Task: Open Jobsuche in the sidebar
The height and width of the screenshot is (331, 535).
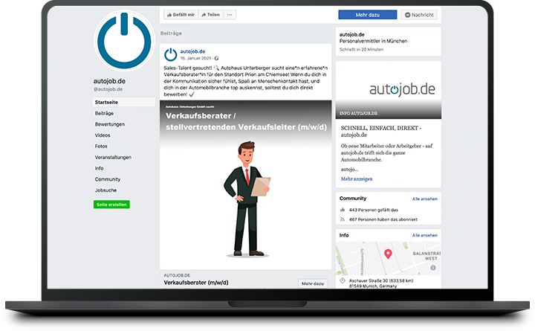Action: (106, 190)
